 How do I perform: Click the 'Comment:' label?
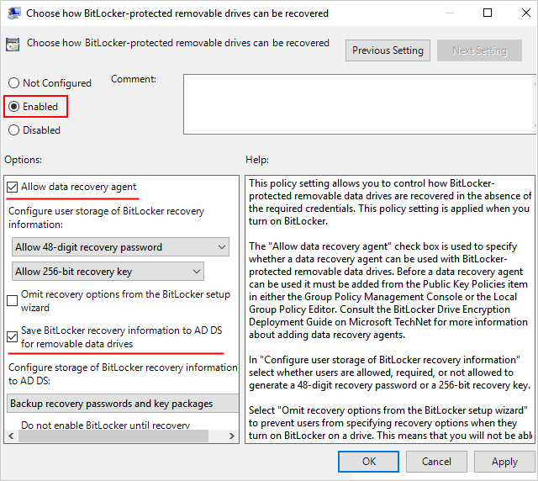134,79
